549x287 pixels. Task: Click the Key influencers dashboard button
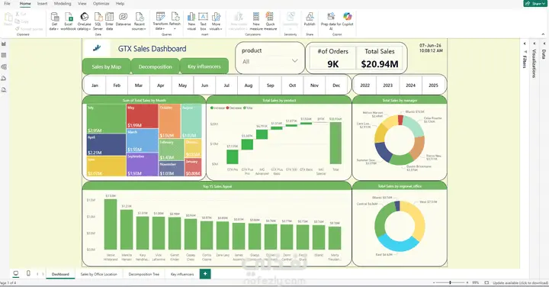[204, 66]
